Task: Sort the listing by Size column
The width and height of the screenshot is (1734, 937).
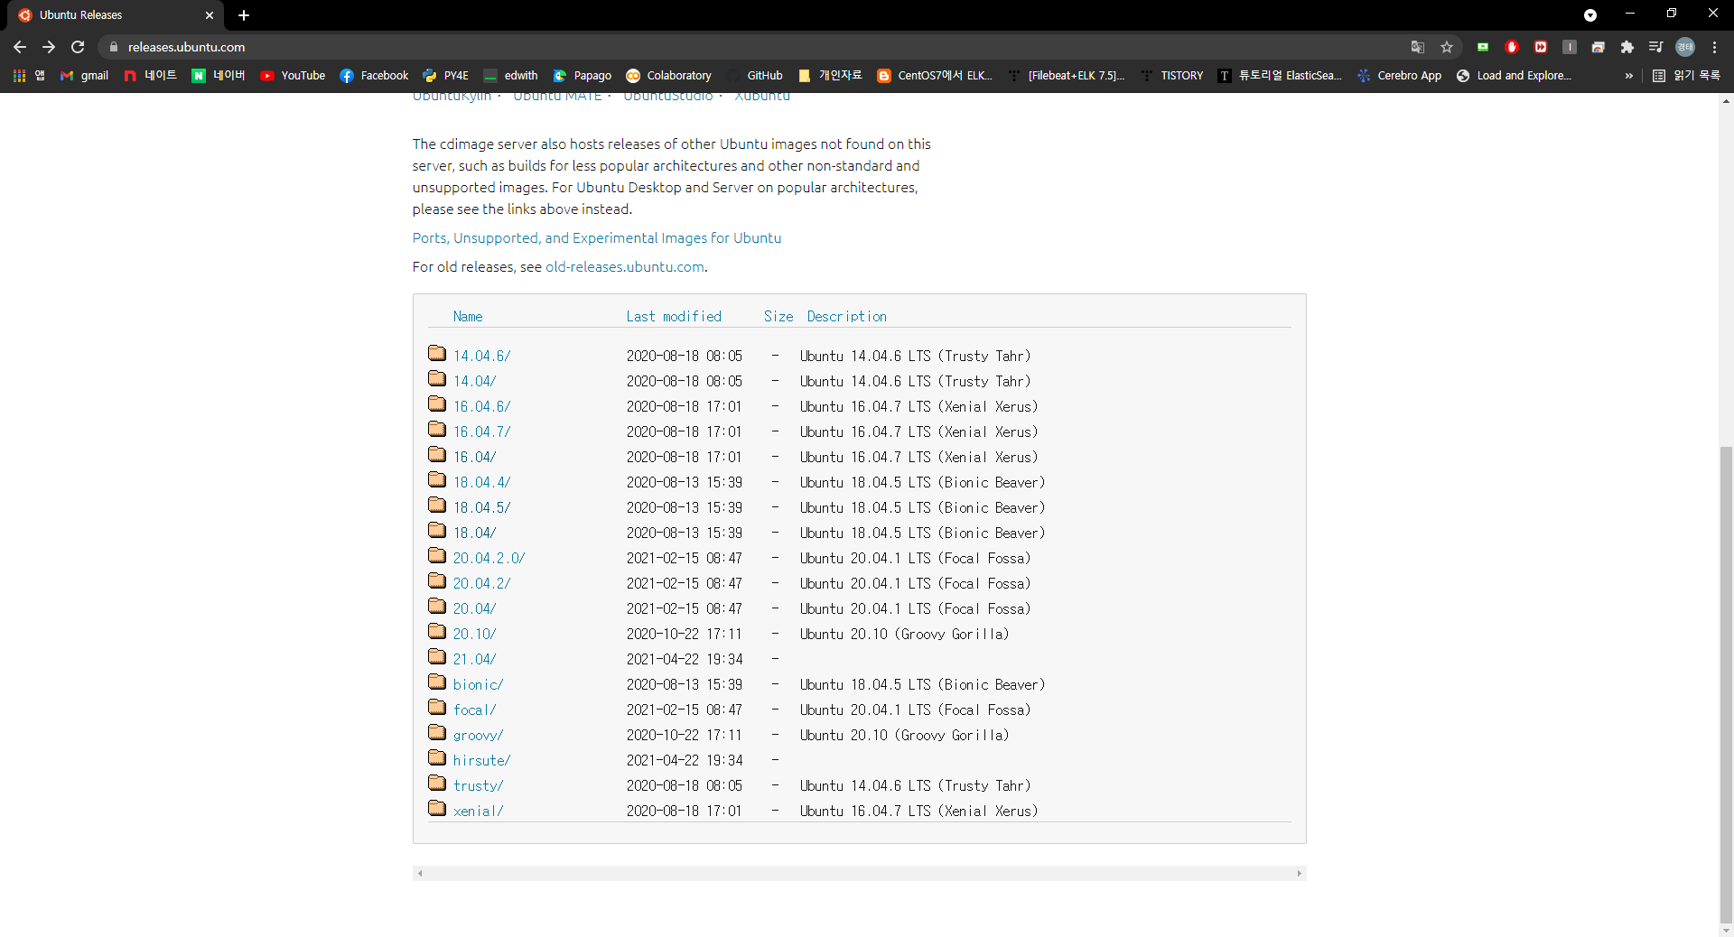Action: (x=778, y=317)
